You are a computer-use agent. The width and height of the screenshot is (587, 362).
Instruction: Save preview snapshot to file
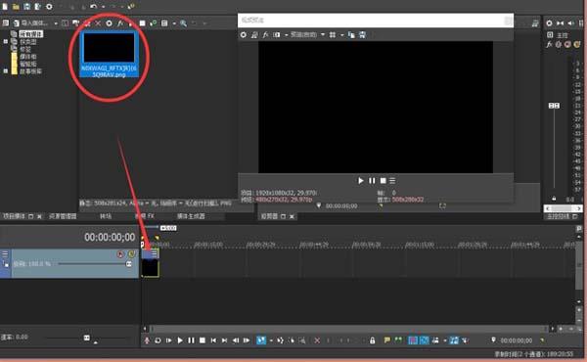coord(362,35)
